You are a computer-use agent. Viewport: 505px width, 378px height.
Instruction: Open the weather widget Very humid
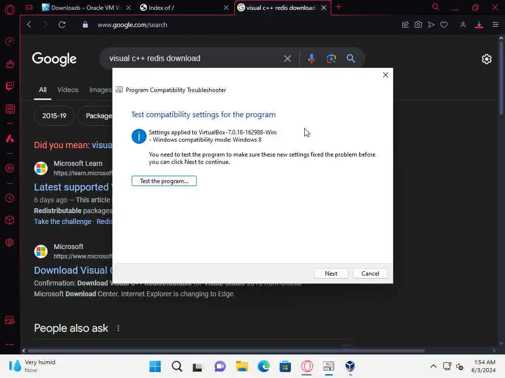click(32, 366)
